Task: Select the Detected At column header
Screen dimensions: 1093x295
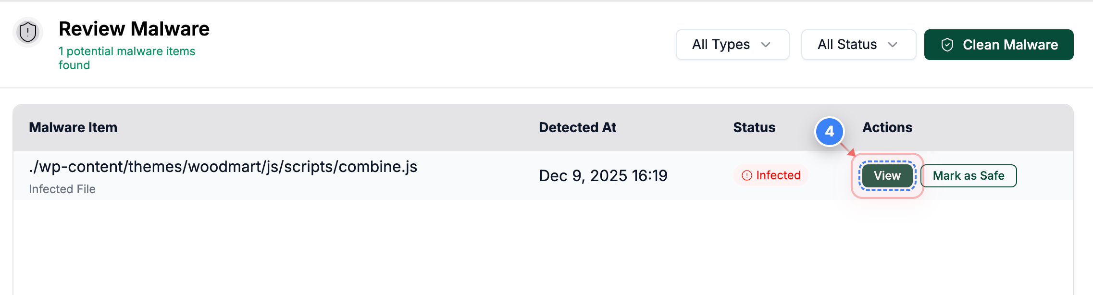Action: [x=578, y=127]
